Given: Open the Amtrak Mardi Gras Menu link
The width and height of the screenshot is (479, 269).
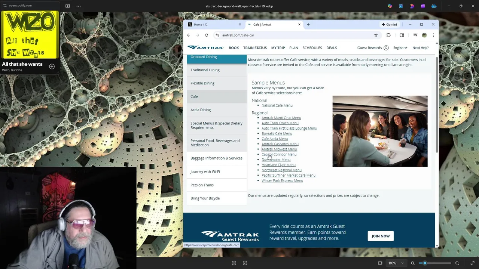Looking at the screenshot, I should point(281,118).
